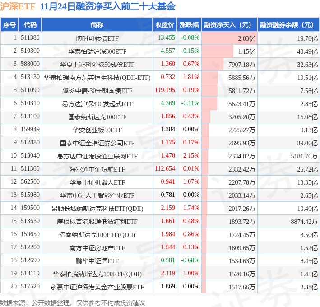The image size is (320, 307).
Task: Click the 融资净买入（元） column header
Action: pos(229,25)
